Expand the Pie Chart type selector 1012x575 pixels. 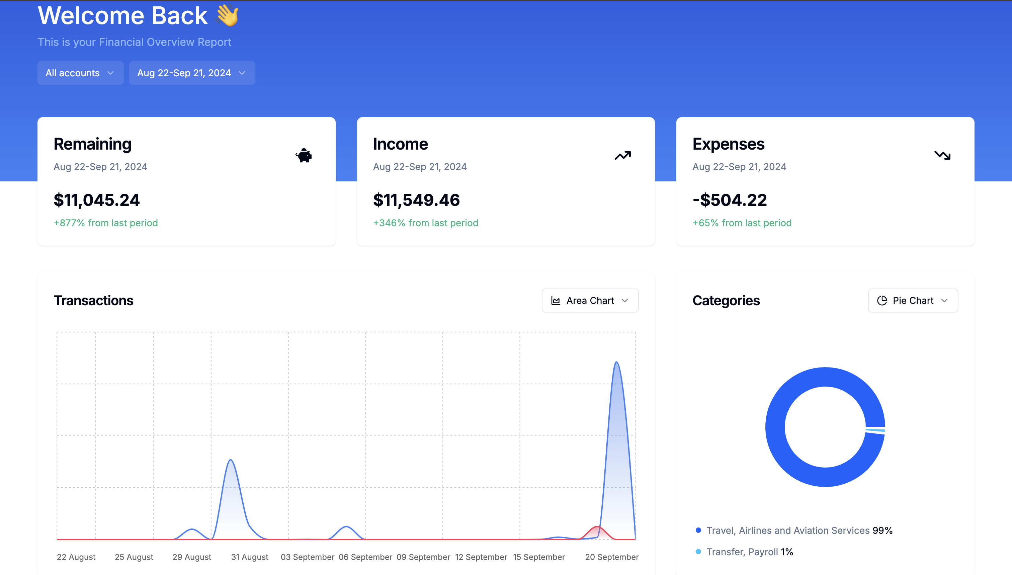[913, 301]
